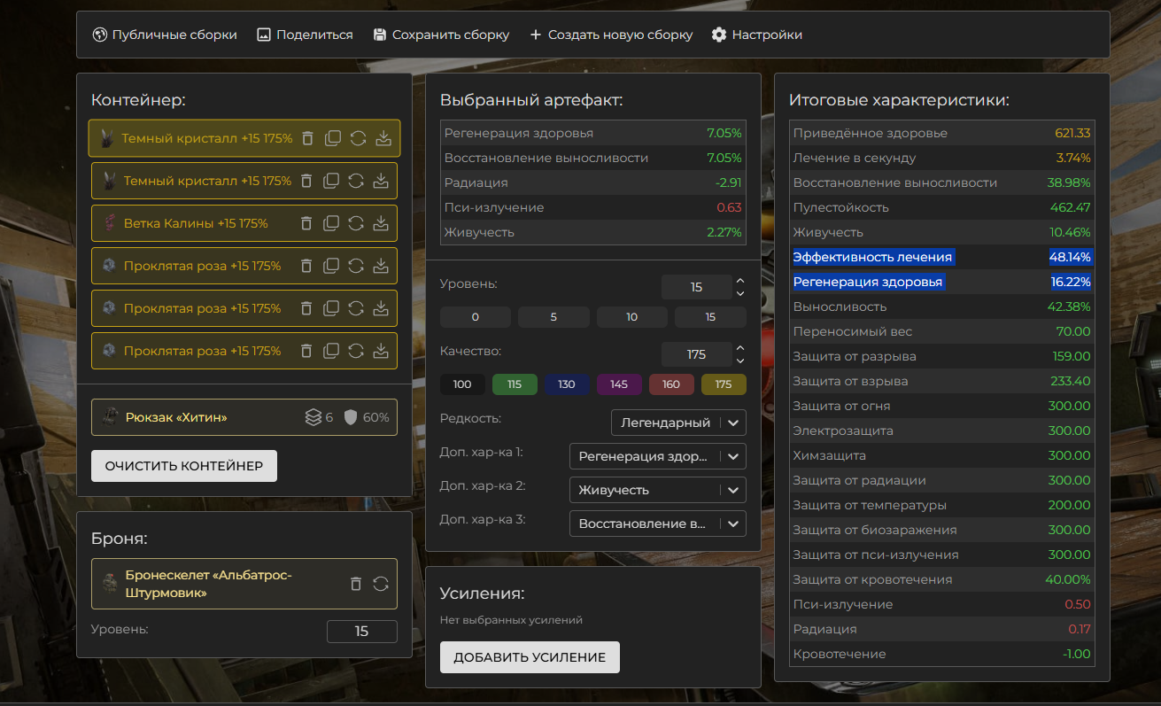
Task: Click the backpack slots icon showing 6
Action: coord(313,417)
